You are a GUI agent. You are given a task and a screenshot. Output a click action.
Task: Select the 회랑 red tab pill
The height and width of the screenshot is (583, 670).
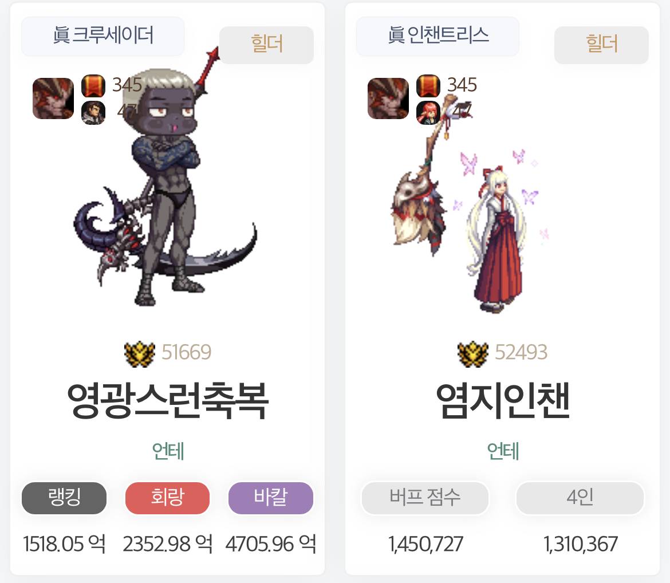pos(167,498)
